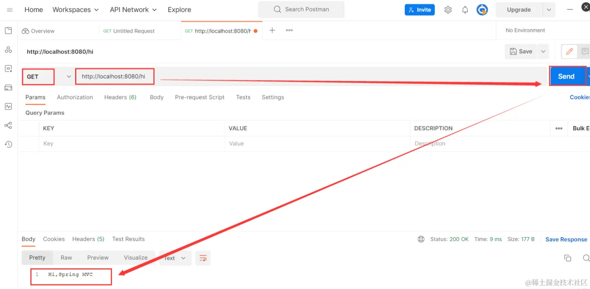Click the "Hi,Spring MVC" response line
590x289 pixels.
point(70,274)
